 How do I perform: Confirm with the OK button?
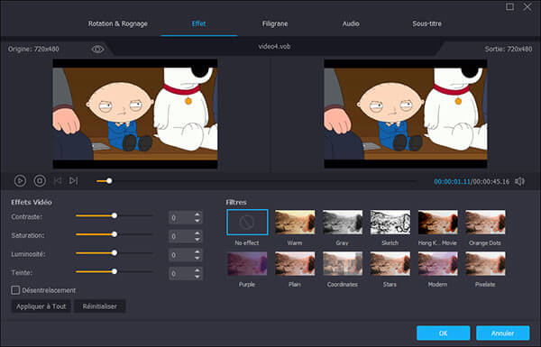pos(444,333)
